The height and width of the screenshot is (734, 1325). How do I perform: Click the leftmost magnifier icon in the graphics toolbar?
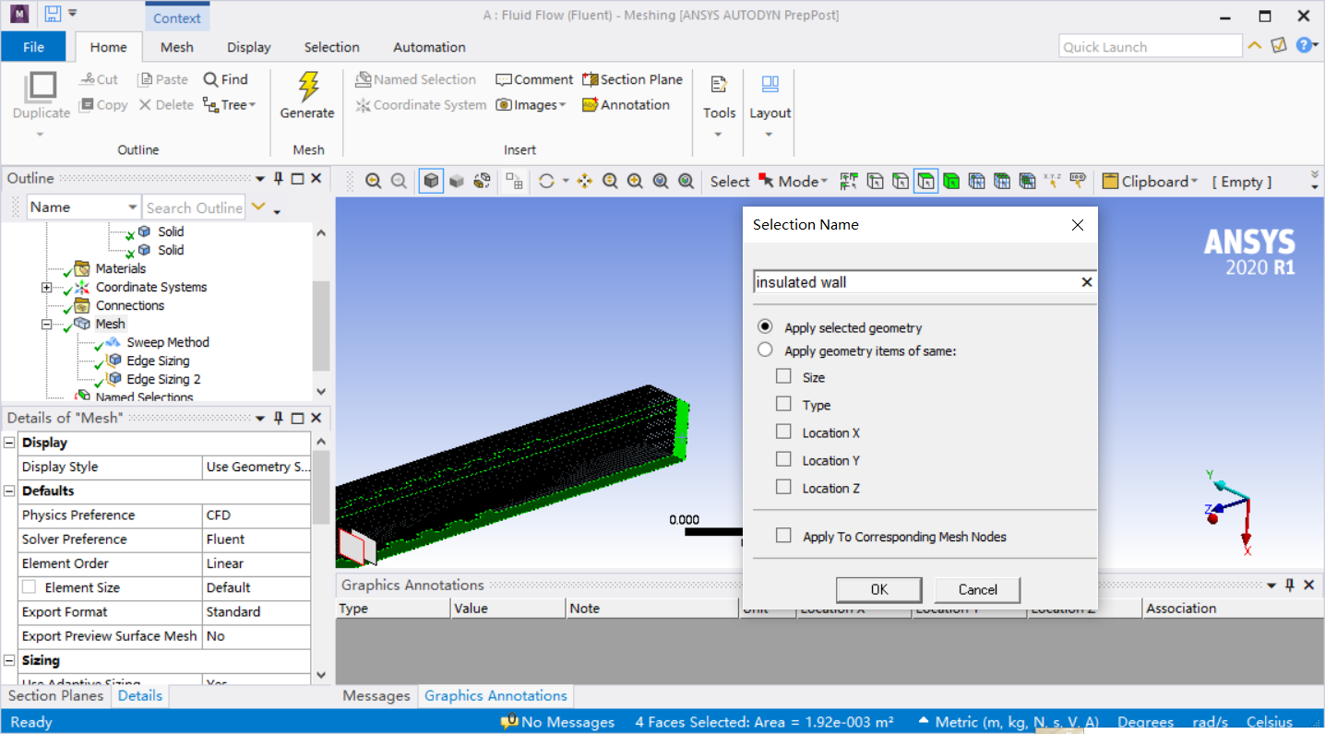(373, 182)
